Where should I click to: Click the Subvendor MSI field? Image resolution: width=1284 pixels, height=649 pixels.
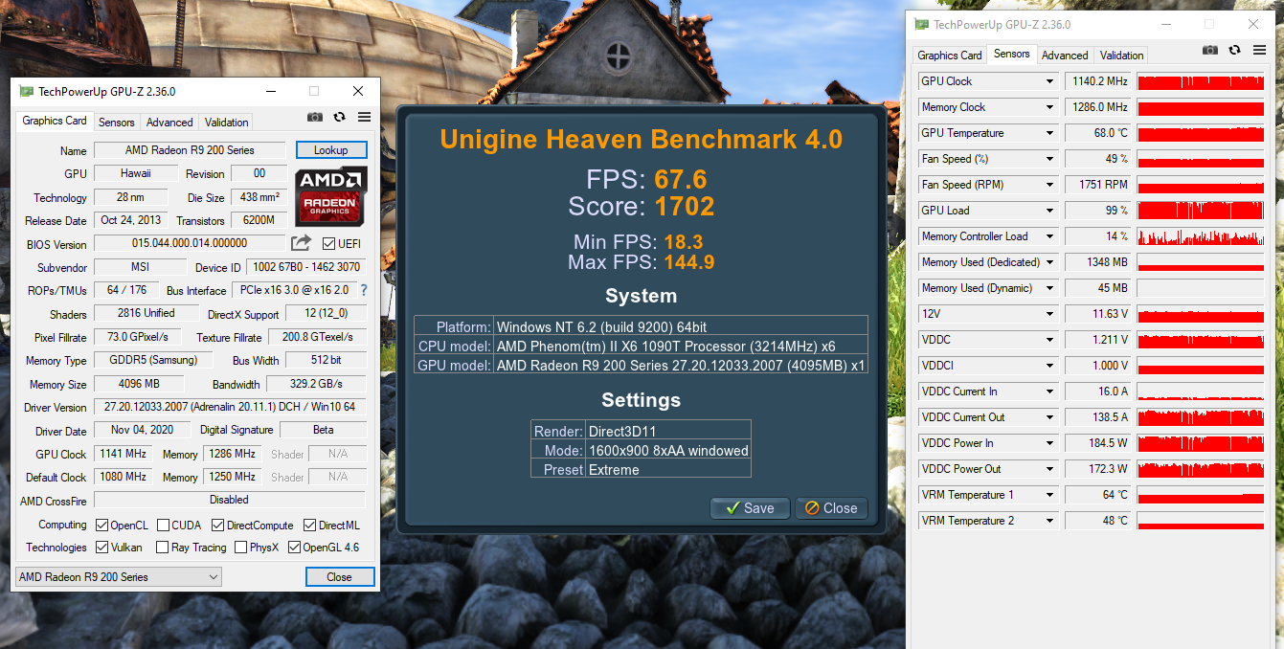click(x=141, y=267)
